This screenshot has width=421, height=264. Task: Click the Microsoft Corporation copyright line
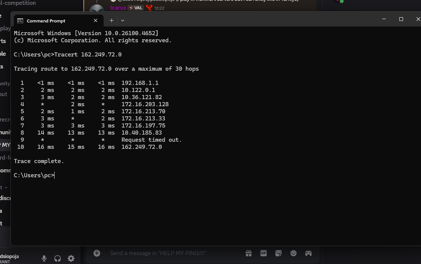(93, 40)
